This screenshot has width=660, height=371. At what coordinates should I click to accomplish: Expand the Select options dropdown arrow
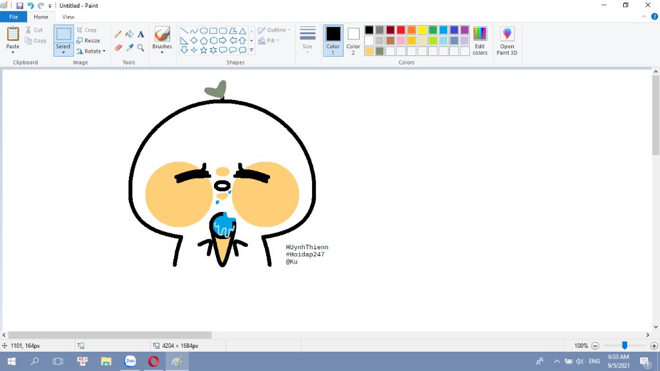click(x=64, y=53)
